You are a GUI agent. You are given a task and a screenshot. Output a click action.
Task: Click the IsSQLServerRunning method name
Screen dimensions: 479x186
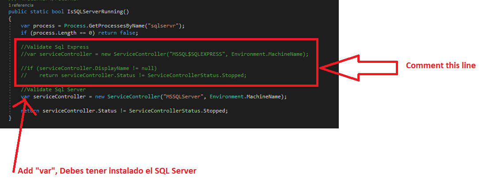pyautogui.click(x=95, y=12)
